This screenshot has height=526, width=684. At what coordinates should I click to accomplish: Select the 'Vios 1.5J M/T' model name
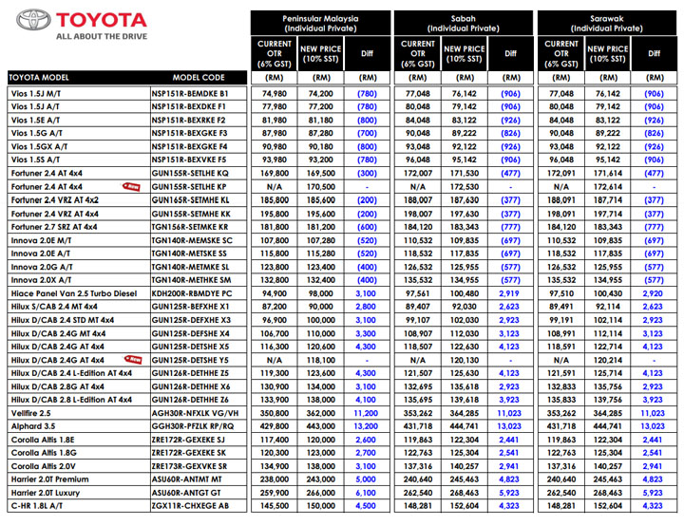pyautogui.click(x=36, y=94)
